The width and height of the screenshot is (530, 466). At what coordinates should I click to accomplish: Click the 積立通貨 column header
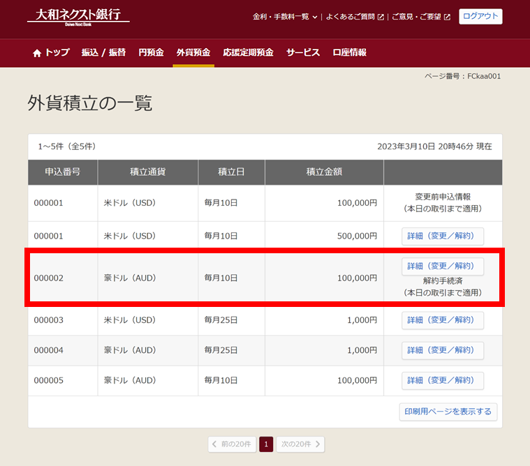(x=148, y=172)
